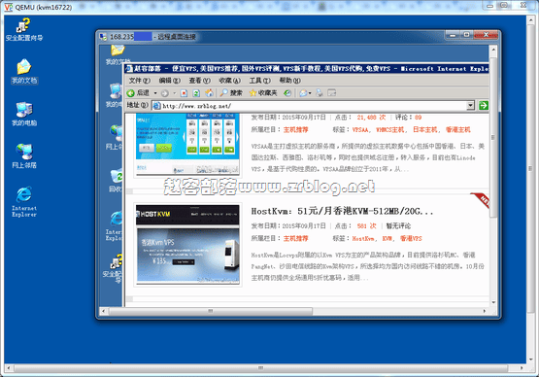This screenshot has height=377, width=539.
Task: Open the Search (搜索) toolbar button
Action: (x=232, y=93)
